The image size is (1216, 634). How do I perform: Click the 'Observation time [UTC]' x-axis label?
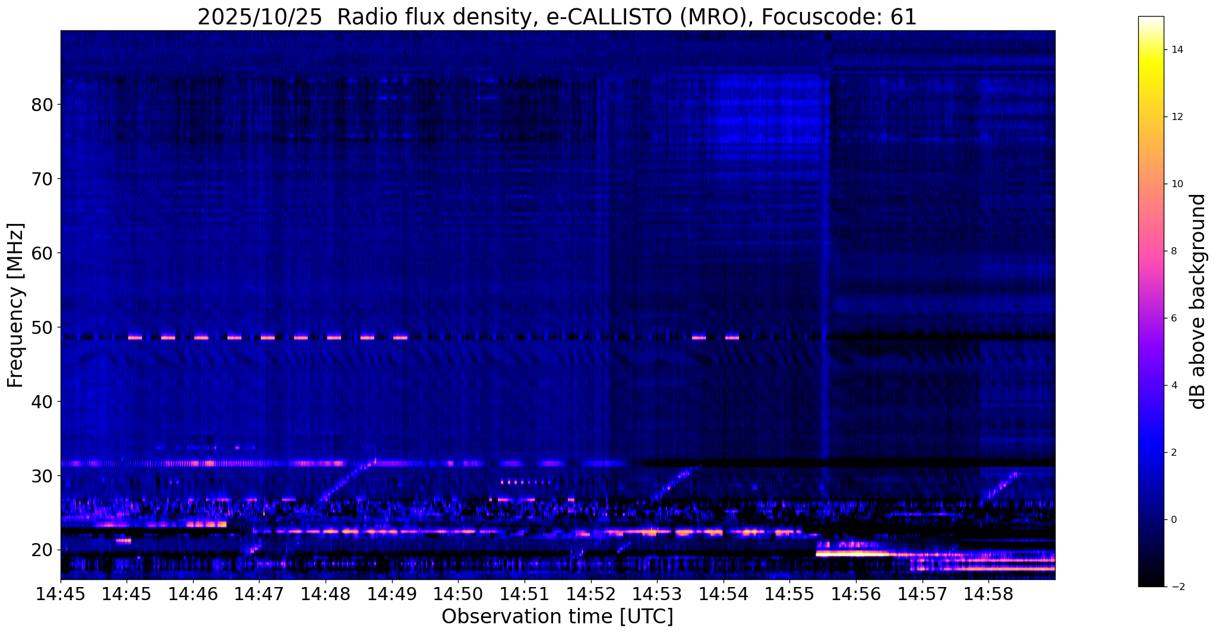[x=557, y=617]
